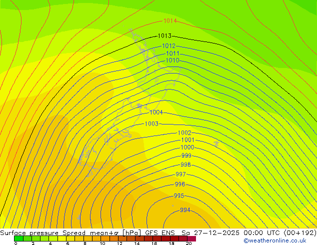
Task: Click the legend tick label 0
Action: tap(16, 243)
